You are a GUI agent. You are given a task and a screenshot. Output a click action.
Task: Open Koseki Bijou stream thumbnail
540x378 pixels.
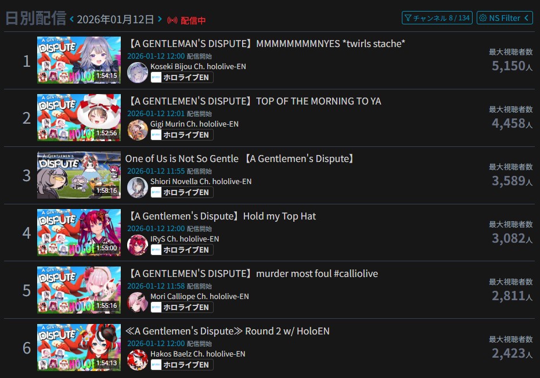click(x=79, y=60)
